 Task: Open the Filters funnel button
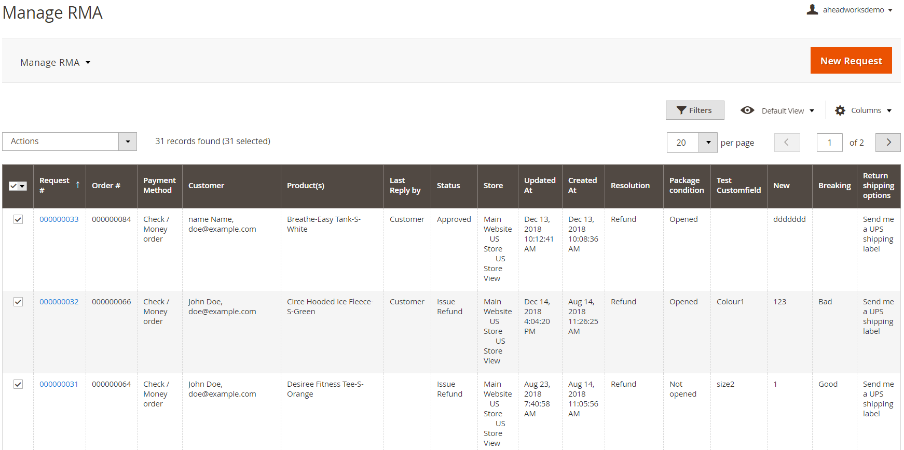click(x=694, y=110)
